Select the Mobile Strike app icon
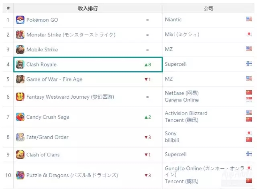 tap(20, 50)
